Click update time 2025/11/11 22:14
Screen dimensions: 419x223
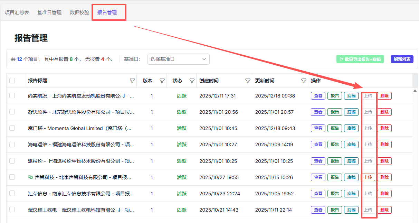pos(274,210)
